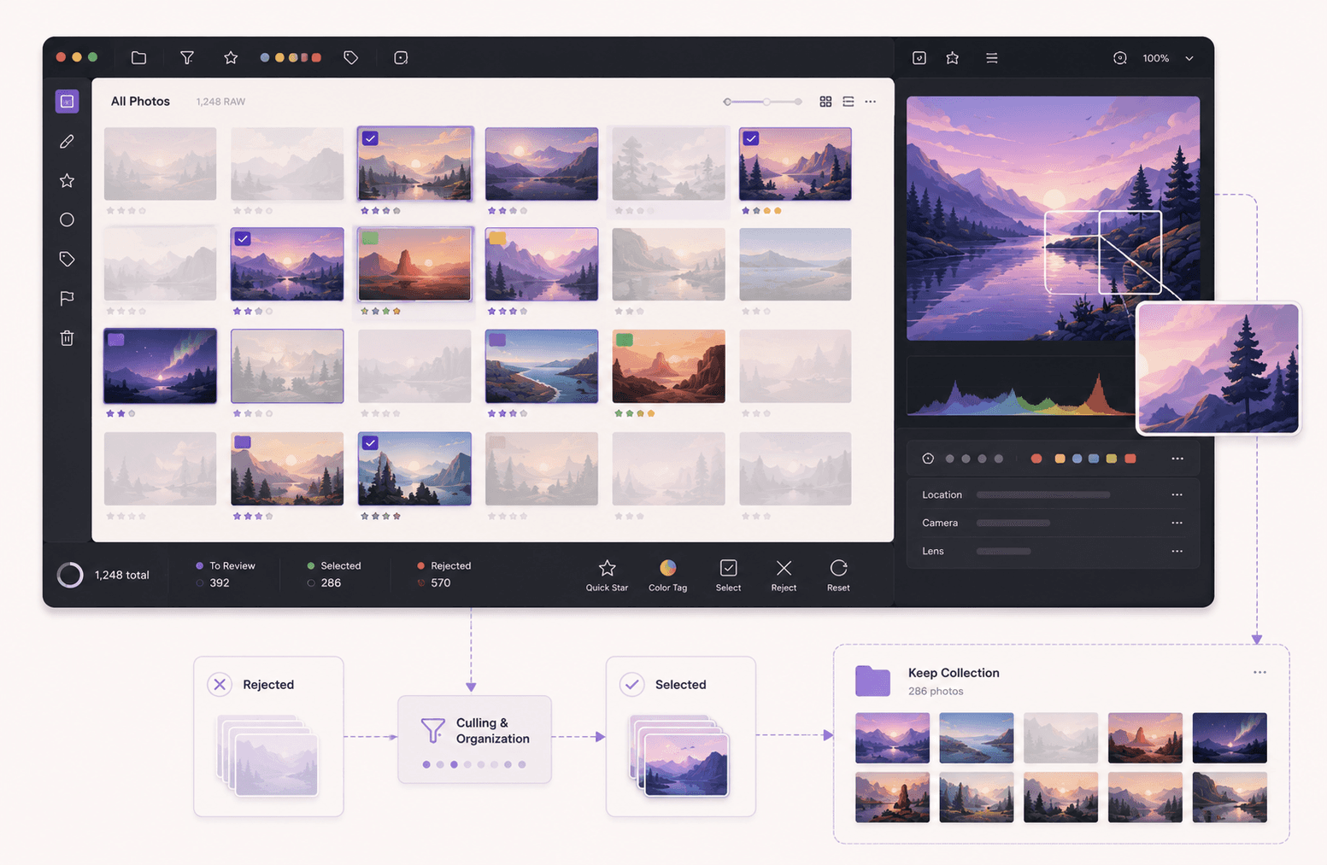Uncheck the first-row lake sunset photo checkbox
This screenshot has height=865, width=1327.
coord(370,138)
